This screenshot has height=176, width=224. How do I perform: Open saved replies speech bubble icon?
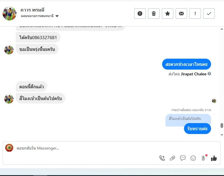[x=183, y=158]
